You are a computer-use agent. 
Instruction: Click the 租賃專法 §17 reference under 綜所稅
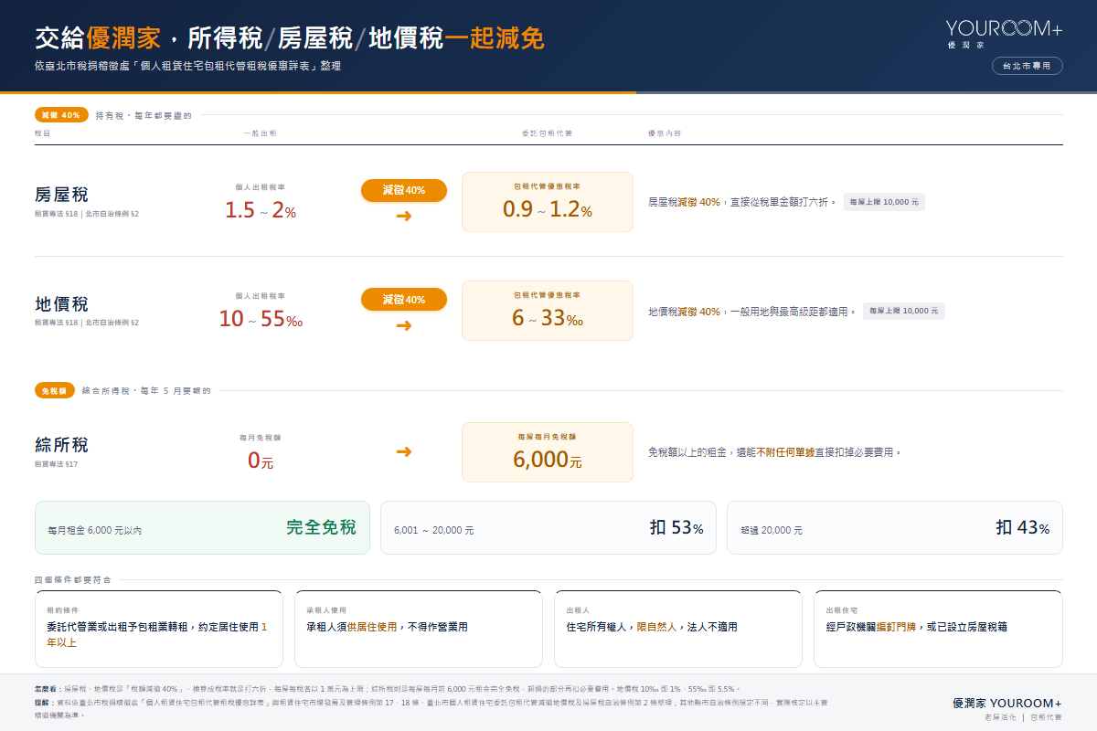coord(57,464)
